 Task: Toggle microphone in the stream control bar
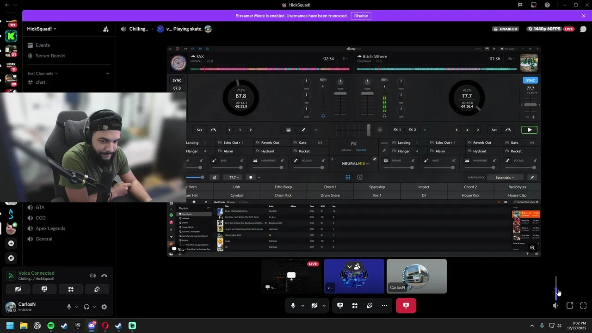coord(293,306)
